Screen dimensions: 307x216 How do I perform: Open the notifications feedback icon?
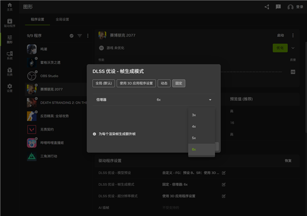click(278, 7)
